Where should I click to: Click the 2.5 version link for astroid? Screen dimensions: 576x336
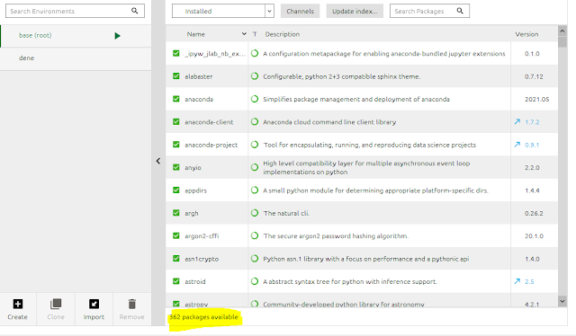[x=529, y=282]
